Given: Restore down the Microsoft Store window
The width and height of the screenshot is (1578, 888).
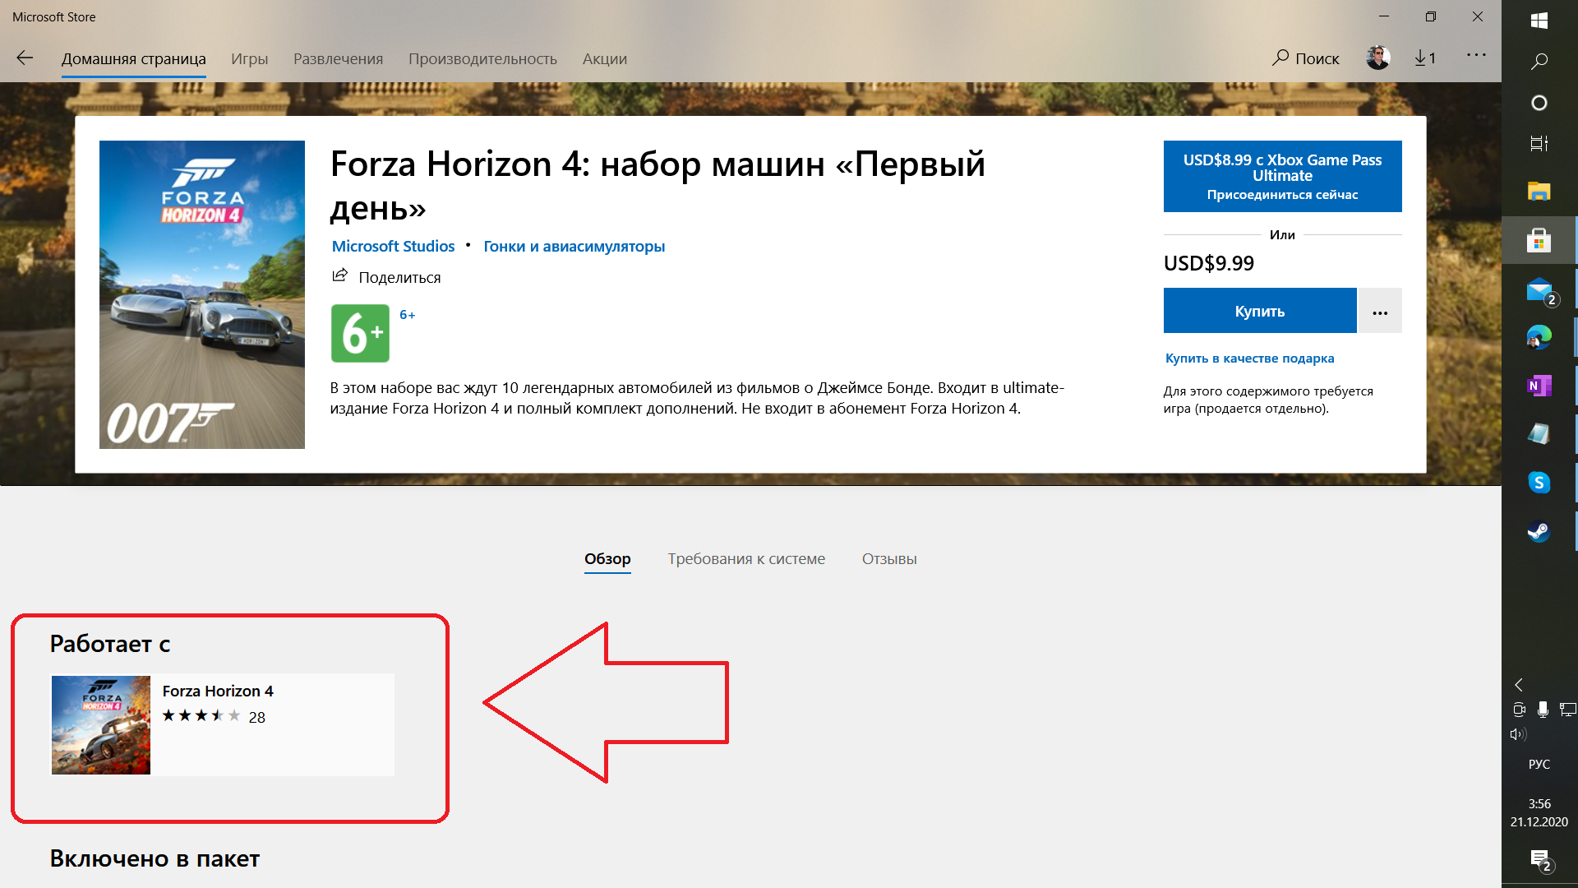Looking at the screenshot, I should tap(1431, 16).
